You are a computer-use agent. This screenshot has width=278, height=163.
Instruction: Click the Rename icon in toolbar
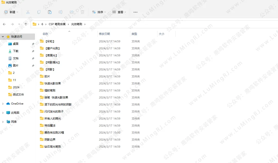coord(60,12)
